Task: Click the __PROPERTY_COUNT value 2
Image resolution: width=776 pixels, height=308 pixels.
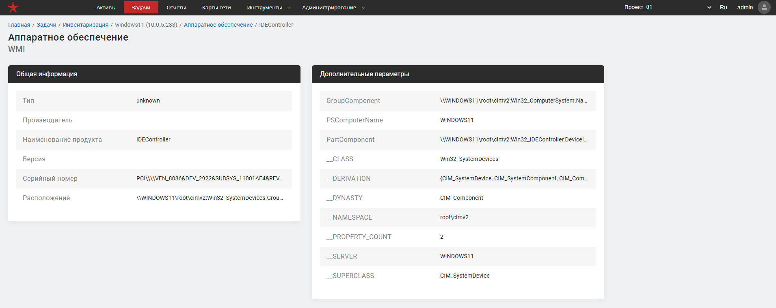Action: pos(442,237)
